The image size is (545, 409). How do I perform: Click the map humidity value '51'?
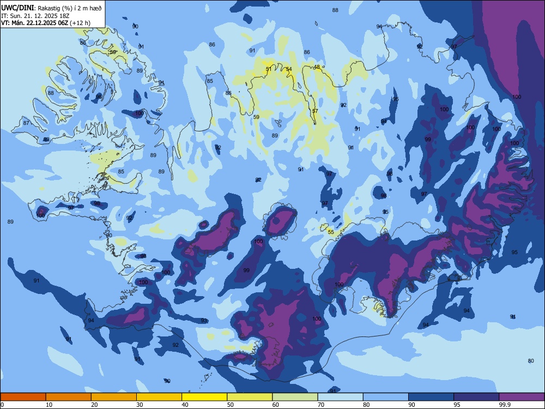[x=269, y=69]
